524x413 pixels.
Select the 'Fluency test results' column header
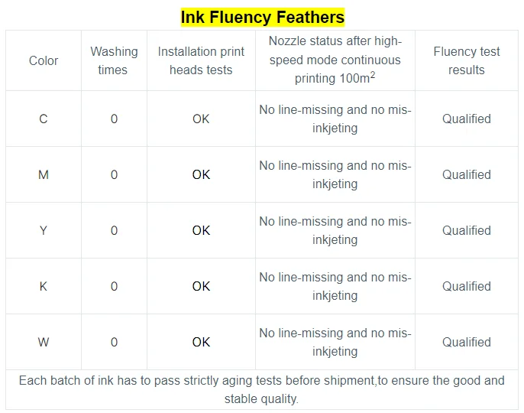(466, 61)
